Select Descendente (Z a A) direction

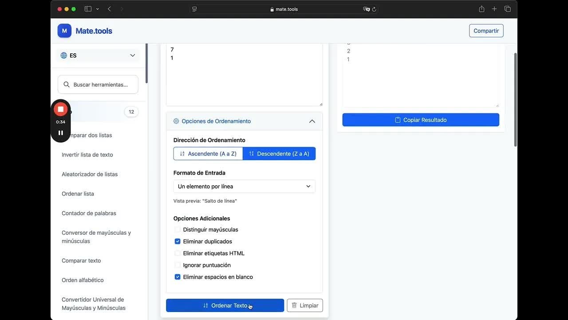pyautogui.click(x=279, y=154)
